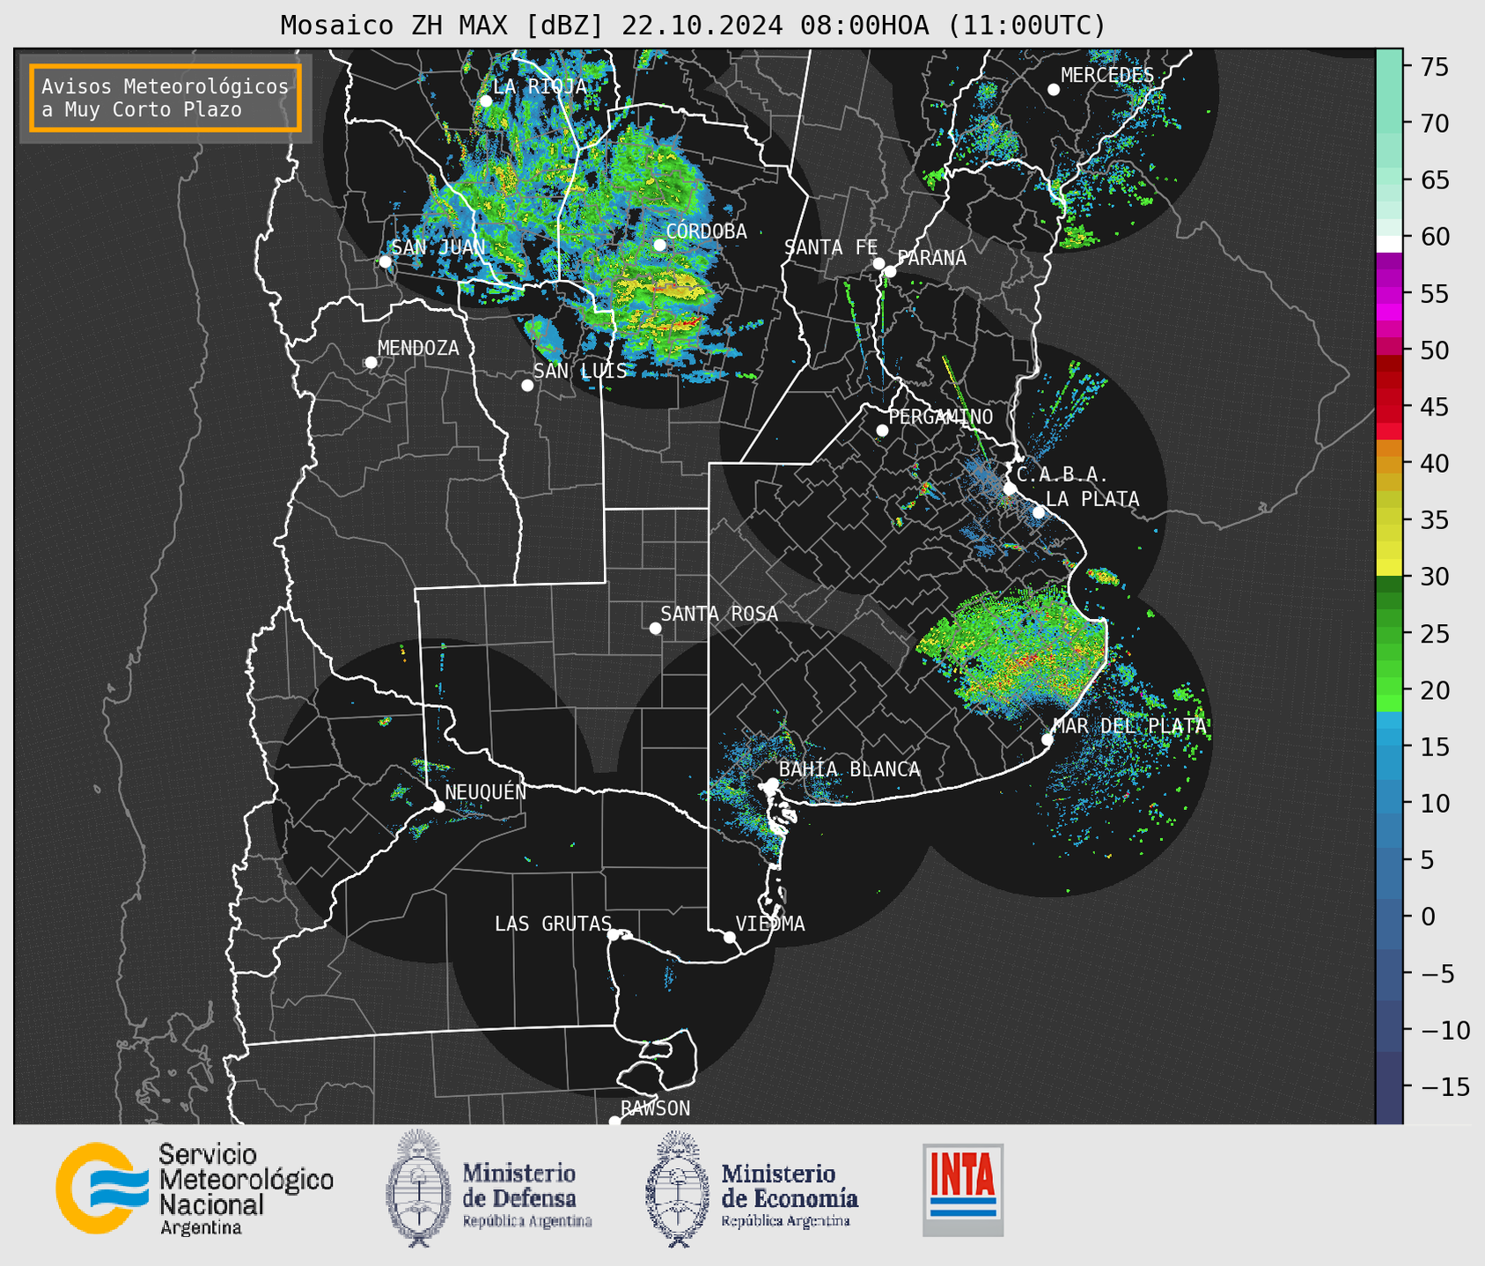Viewport: 1485px width, 1266px height.
Task: Click the green 25 dBZ colorbar segment
Action: point(1389,634)
